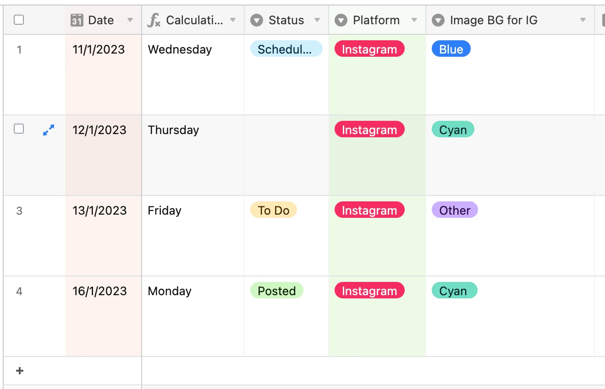Click the single-select icon beside Platform header
Screen dimensions: 605x389
point(341,20)
